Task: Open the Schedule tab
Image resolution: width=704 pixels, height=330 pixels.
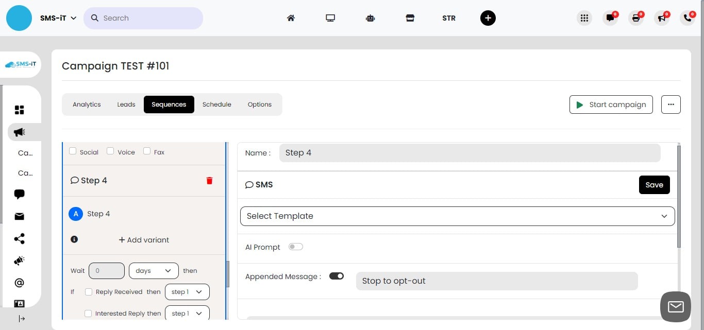Action: (x=216, y=105)
